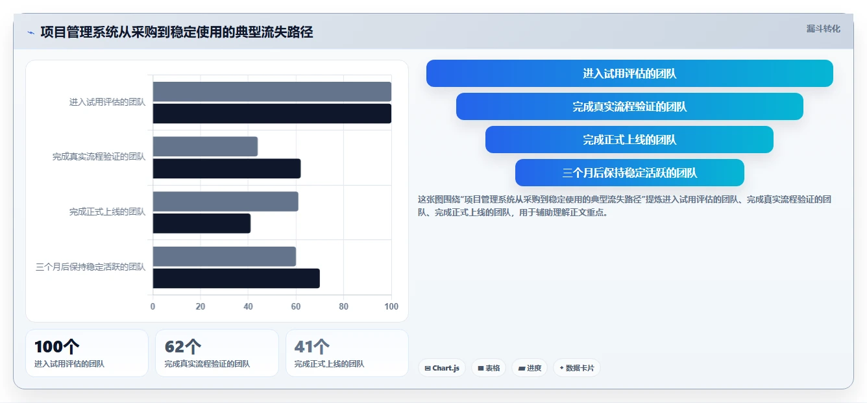Click the dark bar for 完成真实流程验证的团队
This screenshot has width=867, height=403.
pyautogui.click(x=226, y=169)
